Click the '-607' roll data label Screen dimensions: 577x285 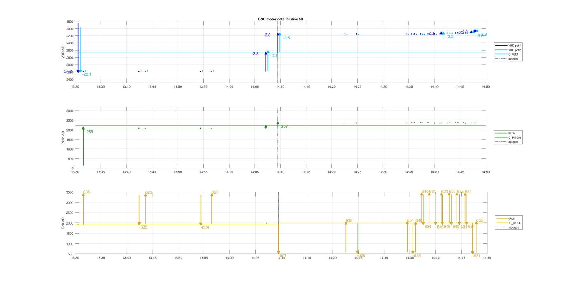283,256
